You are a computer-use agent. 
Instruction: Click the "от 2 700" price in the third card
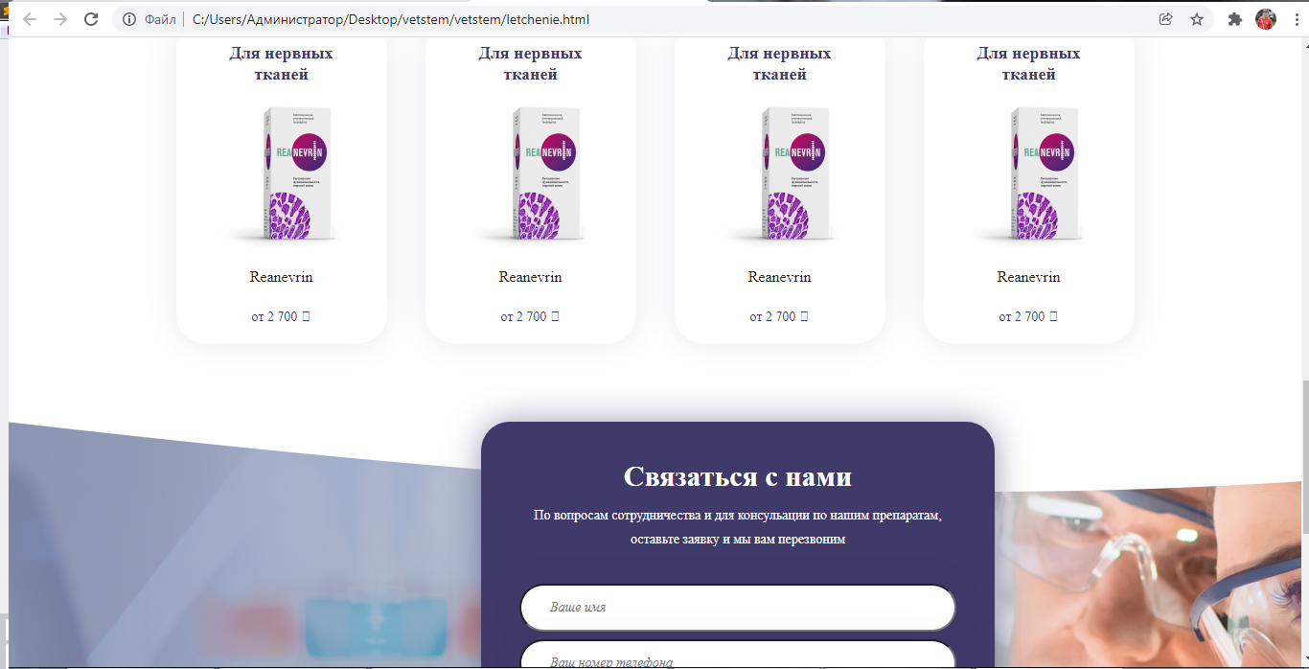779,316
